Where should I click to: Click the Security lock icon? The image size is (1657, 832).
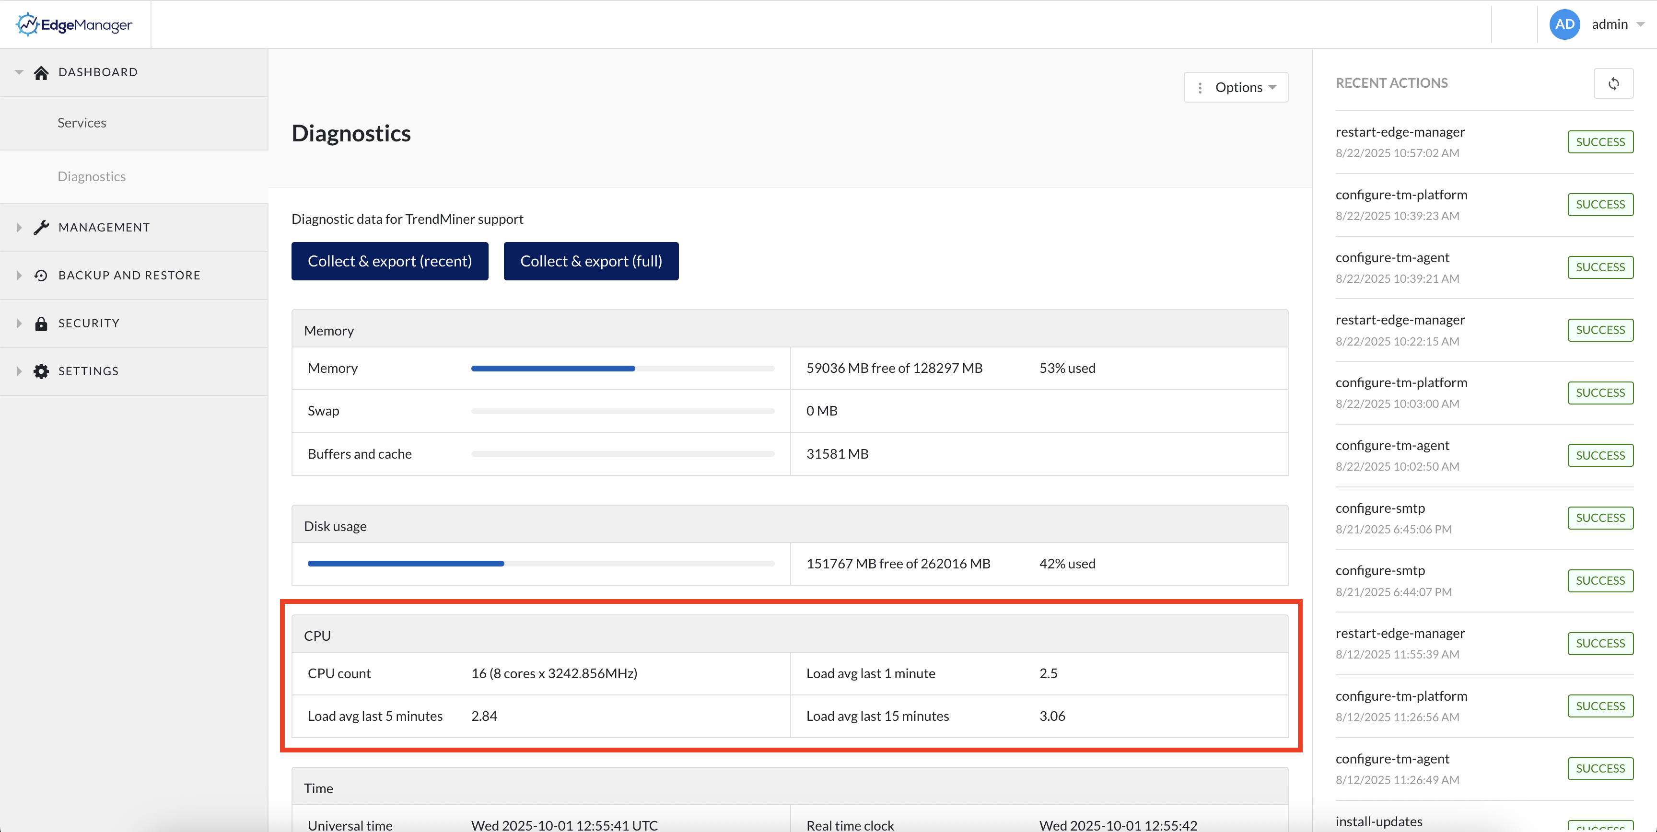pos(41,324)
